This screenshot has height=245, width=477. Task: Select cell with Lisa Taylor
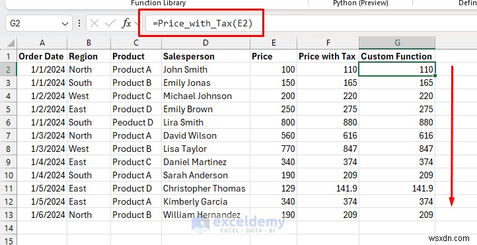tap(205, 149)
